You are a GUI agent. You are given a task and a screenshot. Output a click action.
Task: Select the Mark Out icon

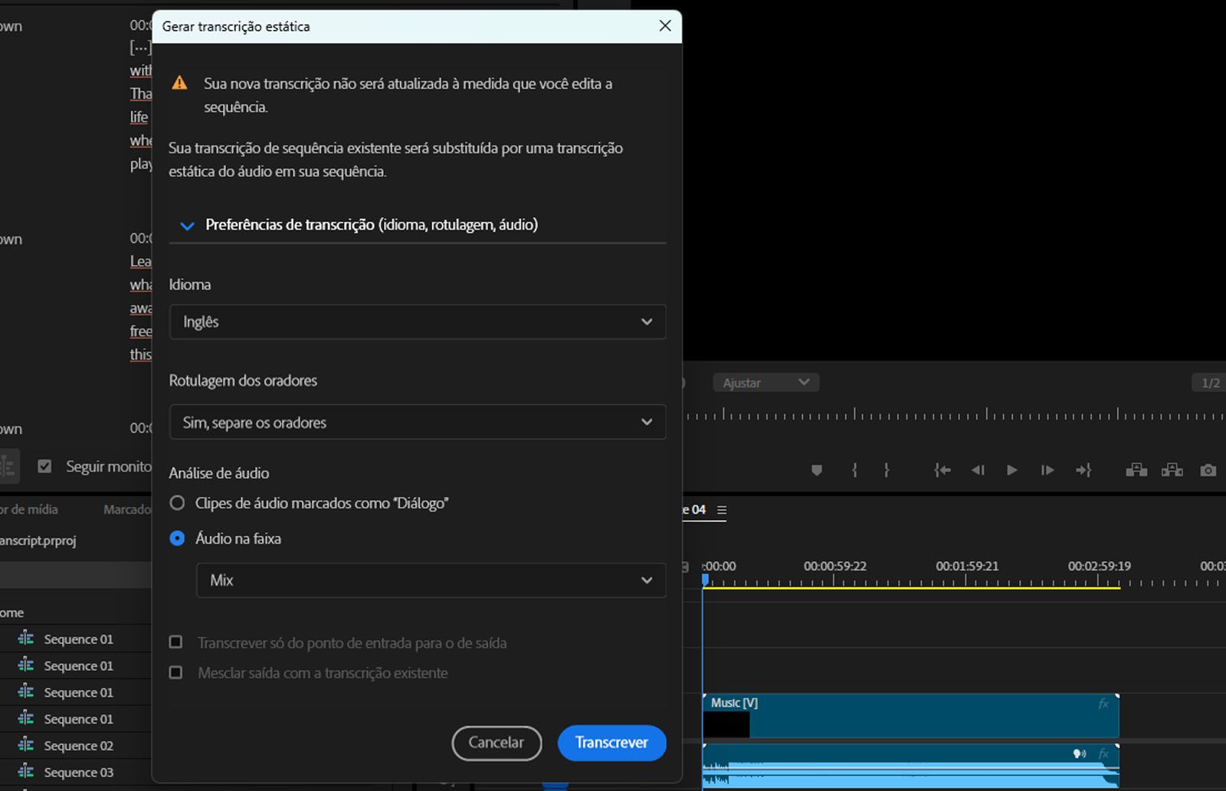(887, 470)
